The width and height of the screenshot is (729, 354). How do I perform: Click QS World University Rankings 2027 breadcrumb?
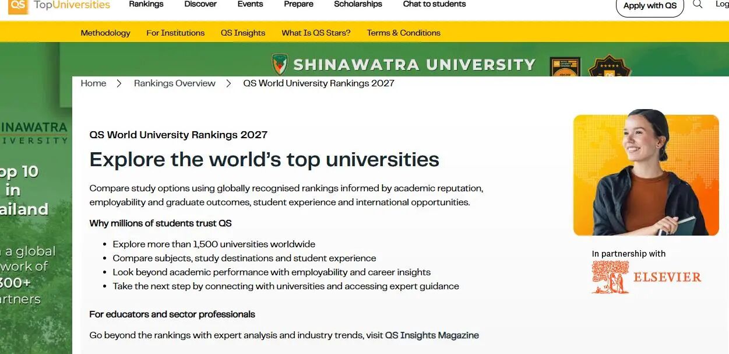(319, 83)
